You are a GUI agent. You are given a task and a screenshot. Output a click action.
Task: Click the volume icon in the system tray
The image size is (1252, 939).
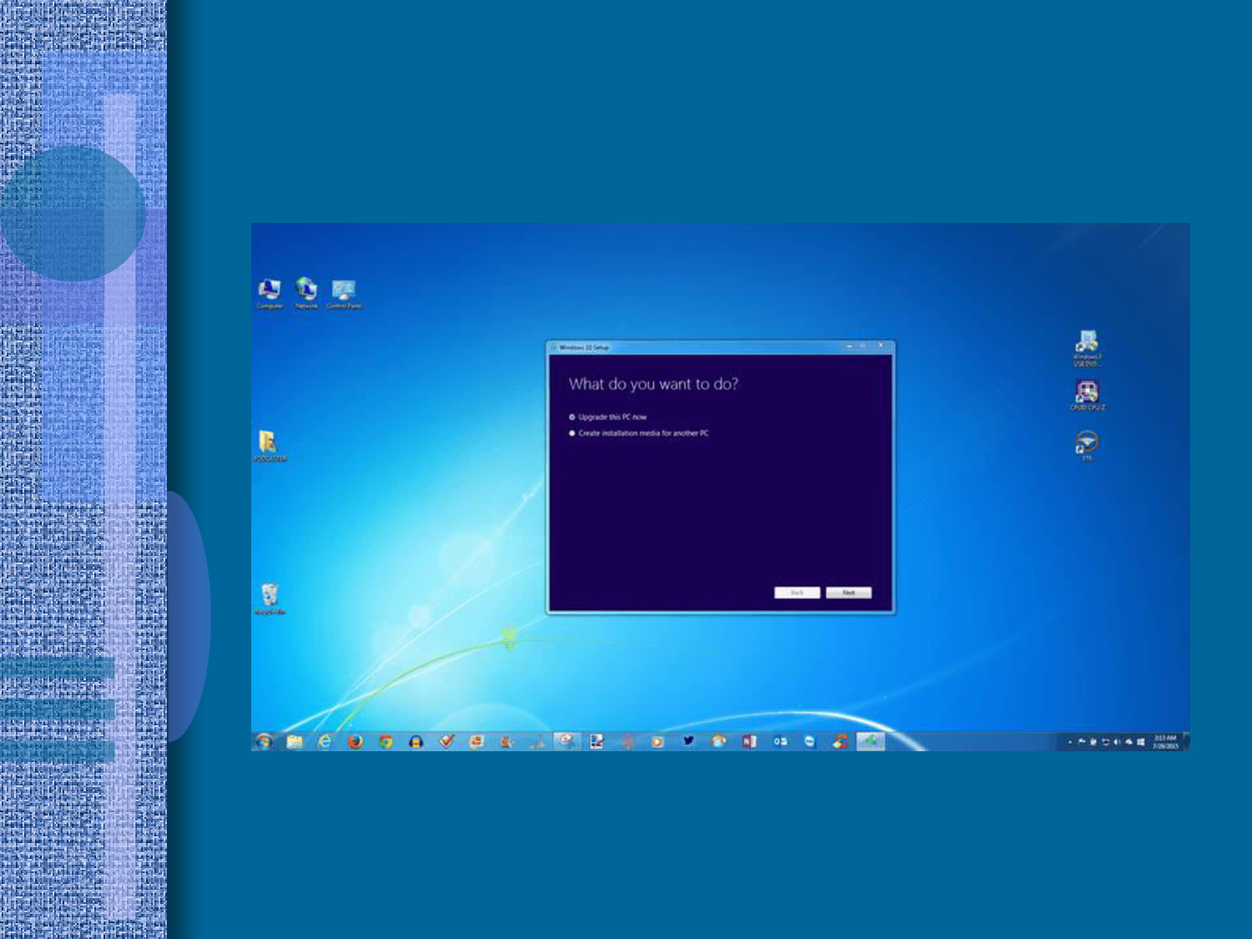click(1117, 742)
